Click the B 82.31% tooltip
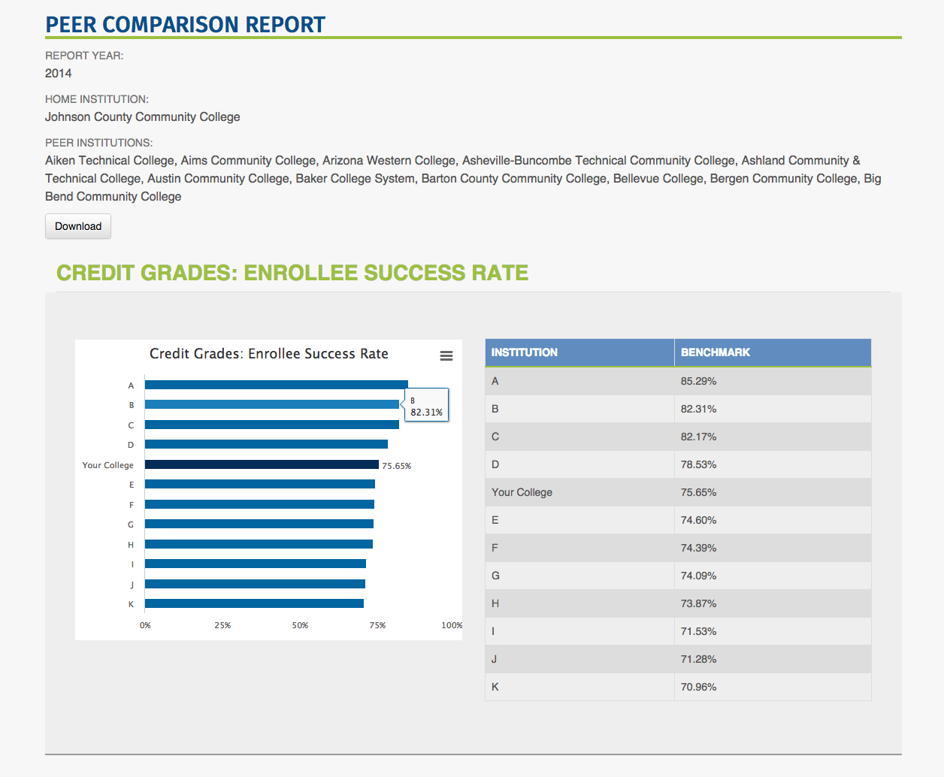Viewport: 944px width, 777px height. [x=426, y=407]
